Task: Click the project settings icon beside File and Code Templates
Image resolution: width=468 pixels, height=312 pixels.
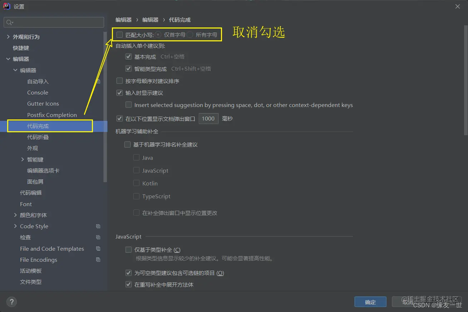Action: click(98, 249)
